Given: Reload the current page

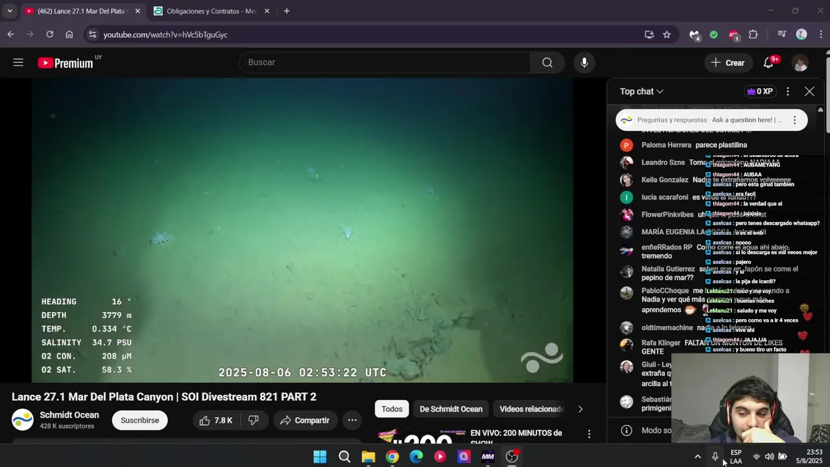Looking at the screenshot, I should [49, 34].
